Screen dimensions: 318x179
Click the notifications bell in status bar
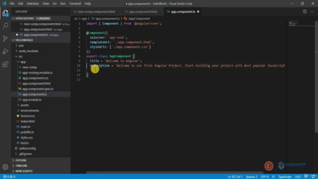click(x=314, y=177)
